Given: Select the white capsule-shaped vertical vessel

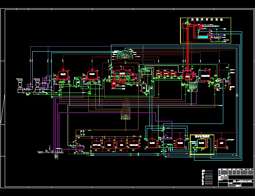Looking at the screenshot, I should click(144, 88).
